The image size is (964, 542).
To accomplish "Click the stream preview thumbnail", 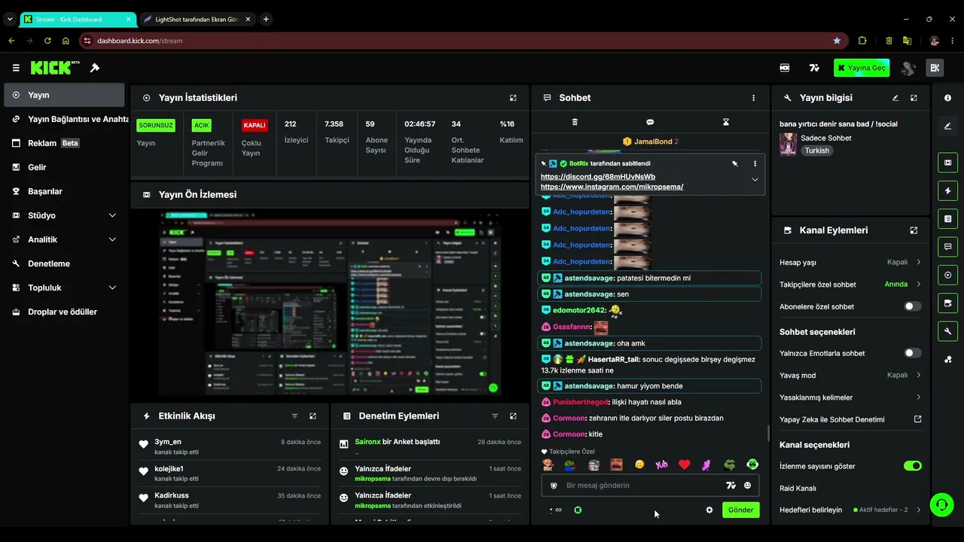I will [x=330, y=304].
